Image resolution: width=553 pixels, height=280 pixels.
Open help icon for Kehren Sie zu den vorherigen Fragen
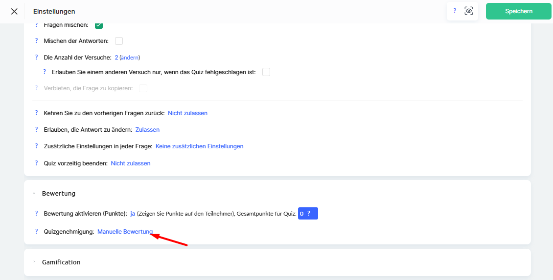(x=36, y=113)
